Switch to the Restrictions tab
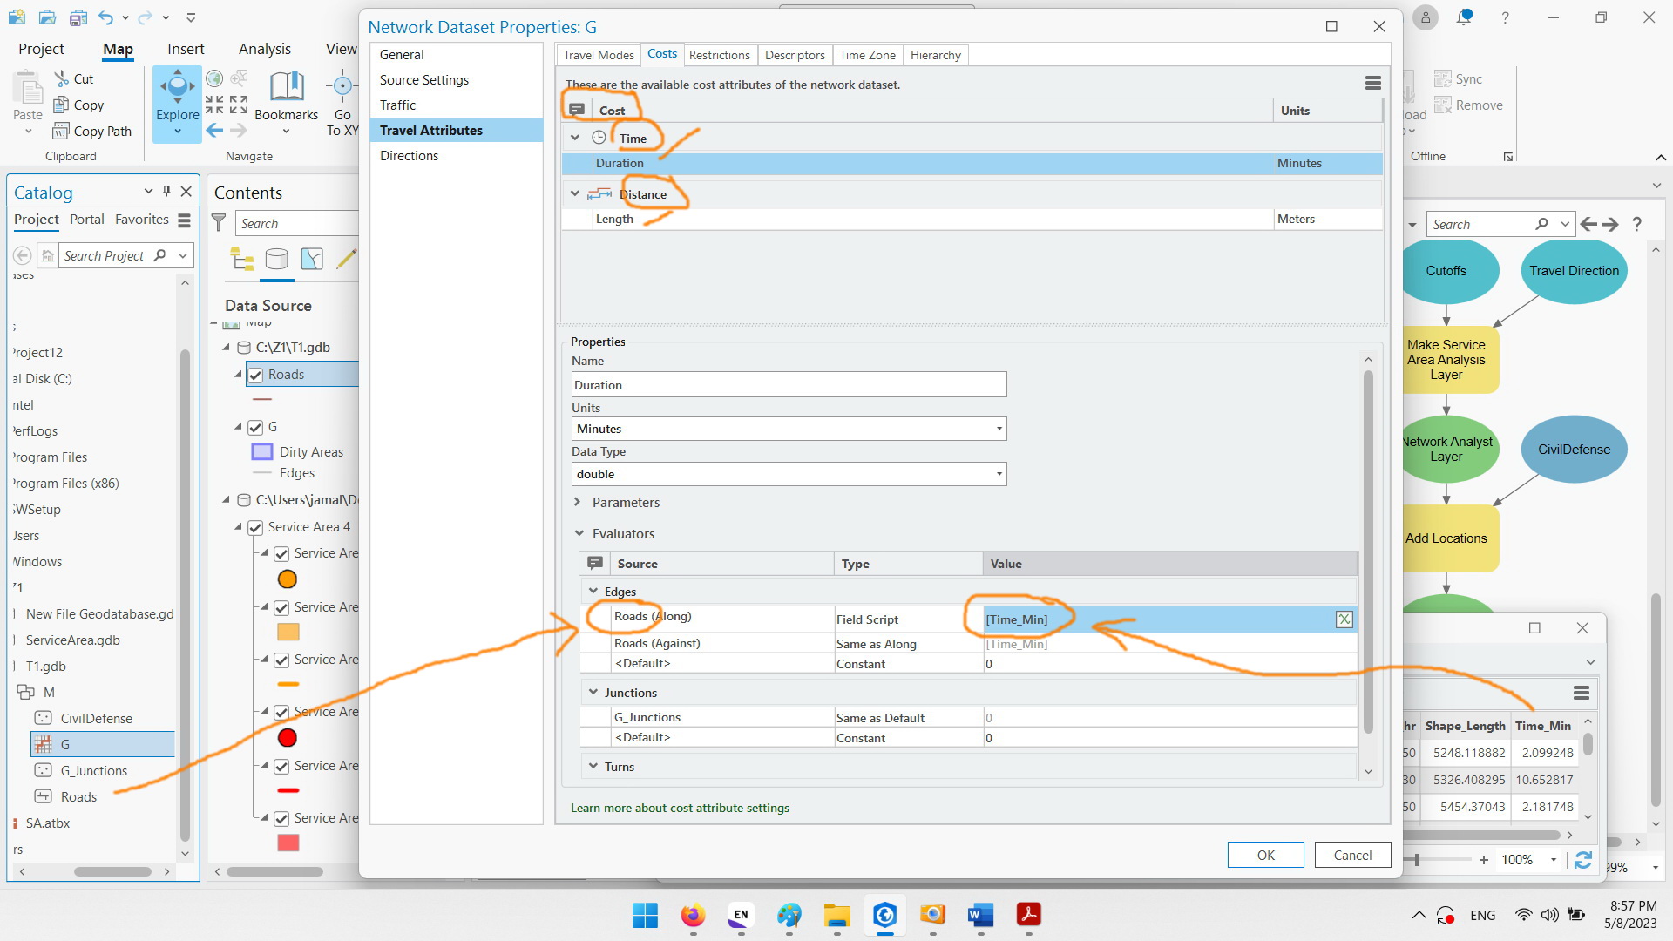 click(x=719, y=55)
